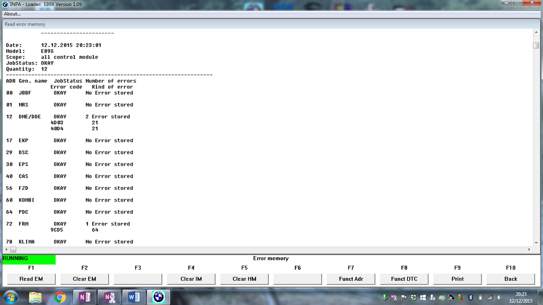Click the MRS module name
This screenshot has height=305, width=543.
pos(23,104)
